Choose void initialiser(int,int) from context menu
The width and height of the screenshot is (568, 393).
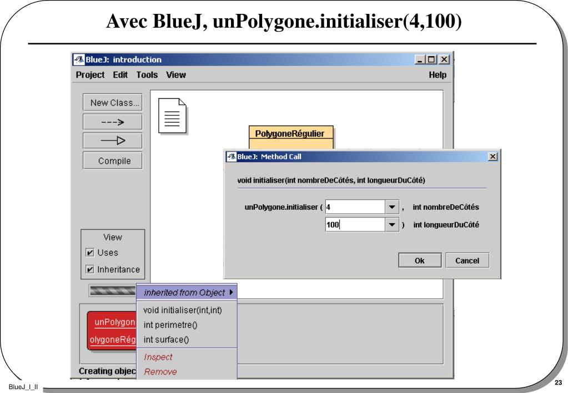[x=187, y=310]
